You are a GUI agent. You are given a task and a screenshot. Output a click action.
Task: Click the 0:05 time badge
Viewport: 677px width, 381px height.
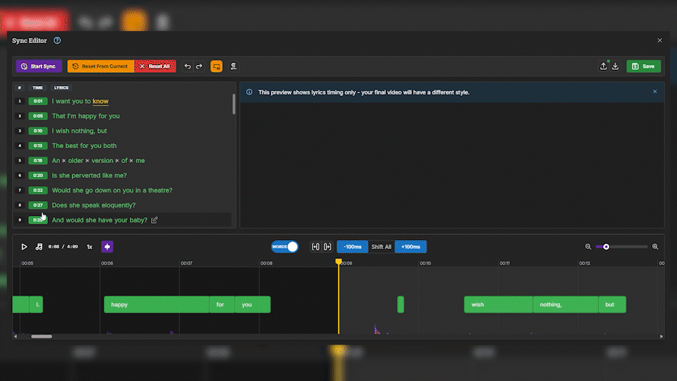(x=38, y=116)
